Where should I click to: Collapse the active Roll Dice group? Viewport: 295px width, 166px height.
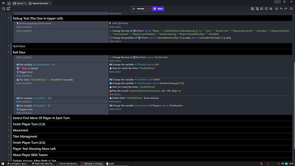[9, 52]
